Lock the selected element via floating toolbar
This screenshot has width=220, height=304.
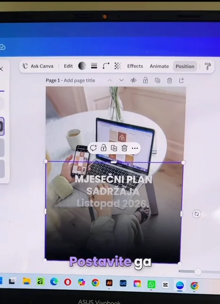tap(104, 148)
